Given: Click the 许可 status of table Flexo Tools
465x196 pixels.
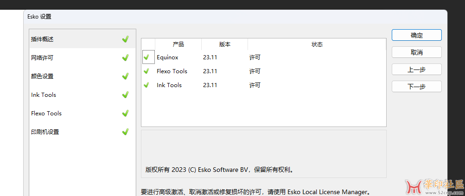Looking at the screenshot, I should click(x=255, y=71).
